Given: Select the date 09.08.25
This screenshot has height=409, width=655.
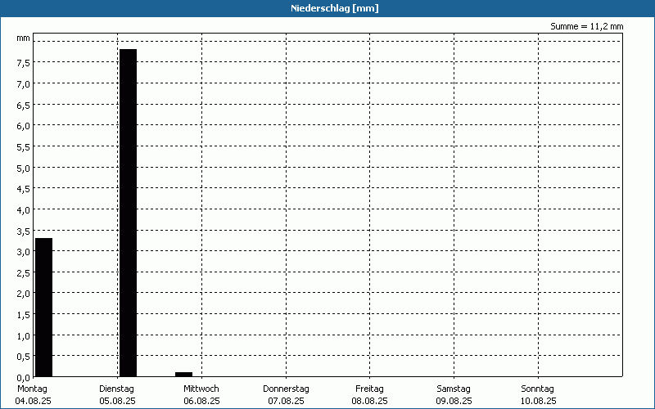Looking at the screenshot, I should point(454,401).
